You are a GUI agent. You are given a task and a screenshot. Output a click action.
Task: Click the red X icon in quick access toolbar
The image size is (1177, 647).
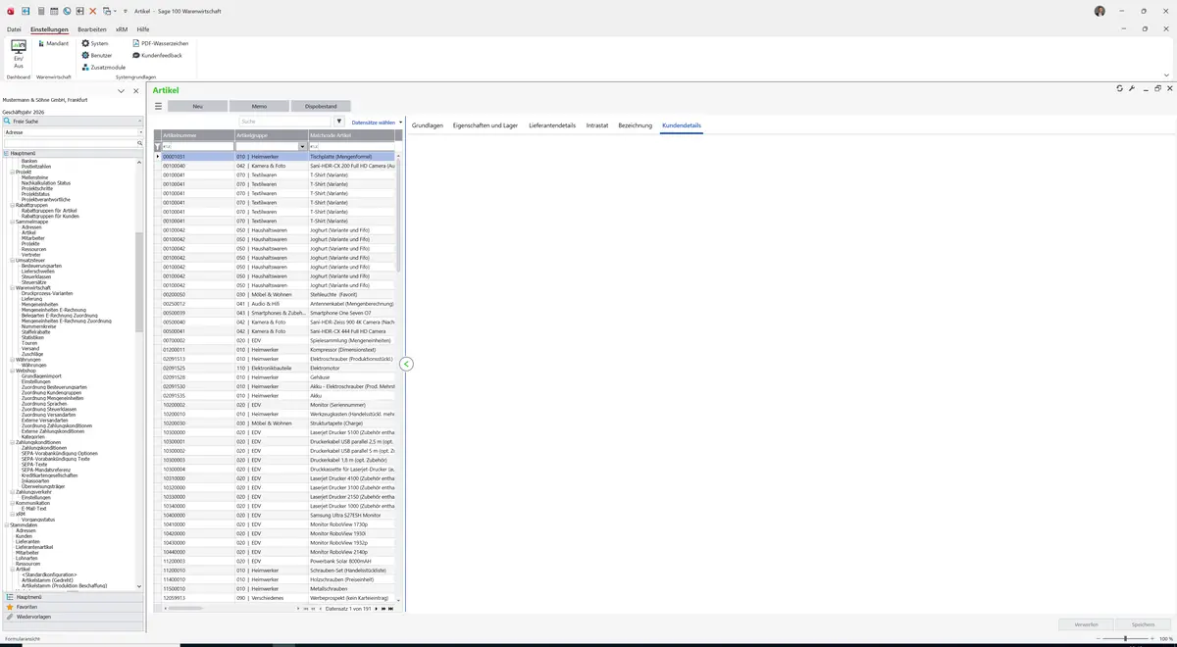click(x=93, y=11)
